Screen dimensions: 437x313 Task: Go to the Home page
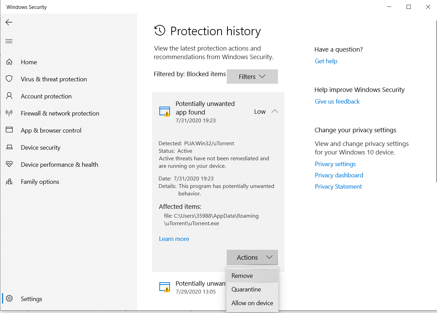point(29,62)
